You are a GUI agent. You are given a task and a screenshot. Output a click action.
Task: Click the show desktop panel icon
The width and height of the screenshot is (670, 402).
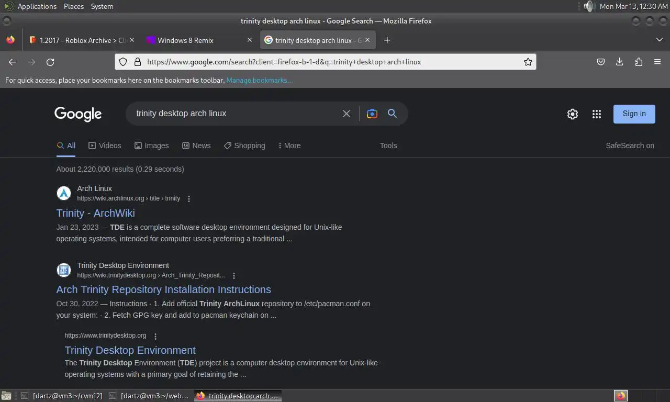[x=6, y=396]
